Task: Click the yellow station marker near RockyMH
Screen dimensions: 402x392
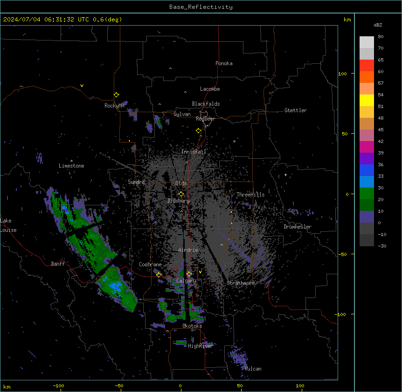Action: tap(117, 95)
